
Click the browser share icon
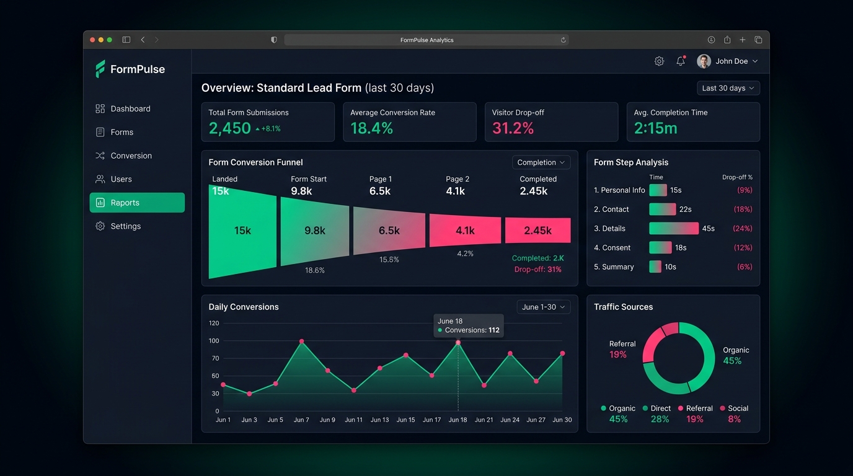click(x=727, y=40)
